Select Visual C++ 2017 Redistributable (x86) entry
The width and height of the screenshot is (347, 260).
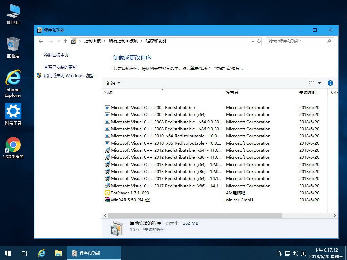point(163,186)
